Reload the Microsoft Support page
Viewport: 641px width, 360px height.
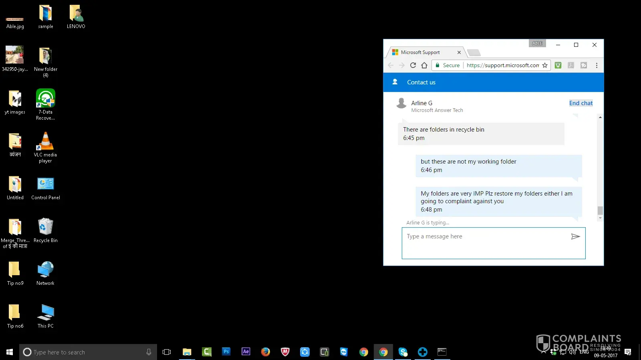(413, 65)
